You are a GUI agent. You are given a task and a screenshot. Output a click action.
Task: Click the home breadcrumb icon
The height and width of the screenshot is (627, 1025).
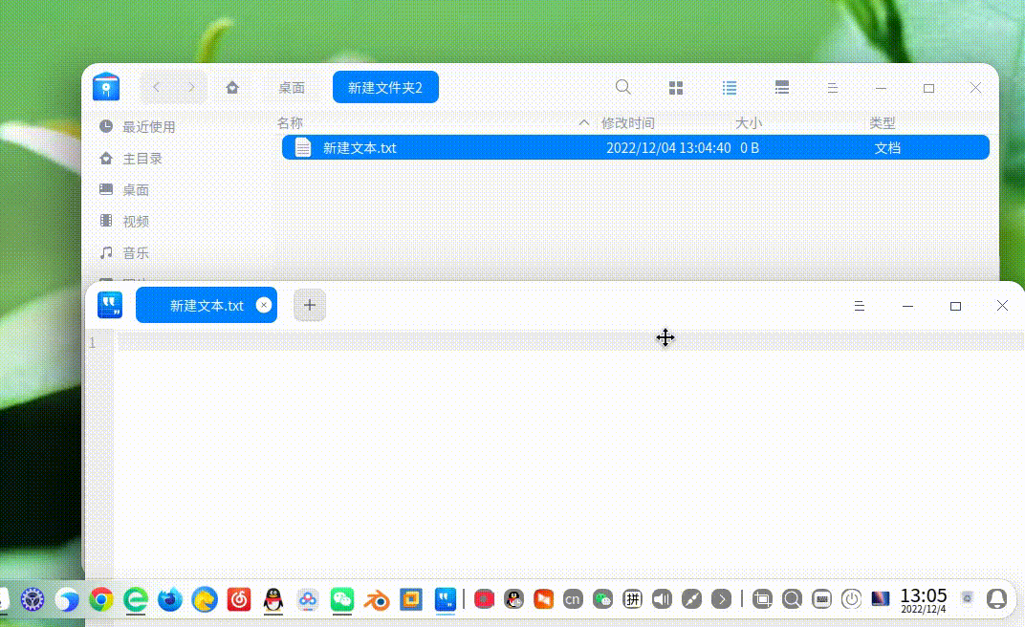[x=232, y=87]
